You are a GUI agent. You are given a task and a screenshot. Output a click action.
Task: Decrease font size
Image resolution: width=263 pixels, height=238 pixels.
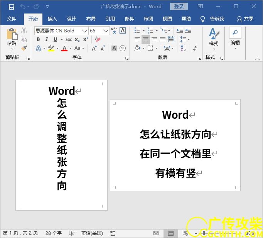click(x=103, y=48)
